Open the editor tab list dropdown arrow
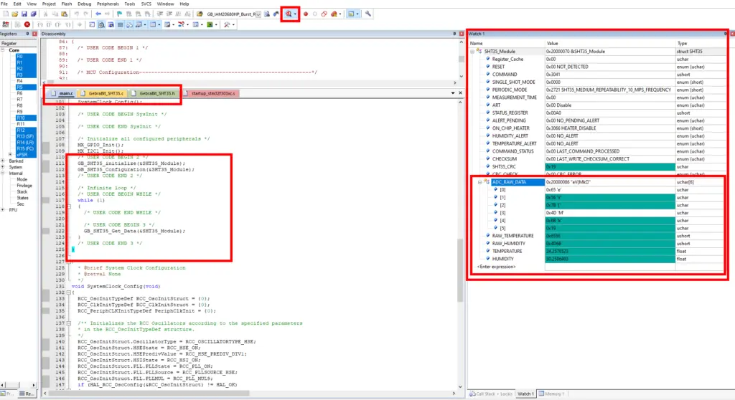The width and height of the screenshot is (735, 400). click(453, 93)
